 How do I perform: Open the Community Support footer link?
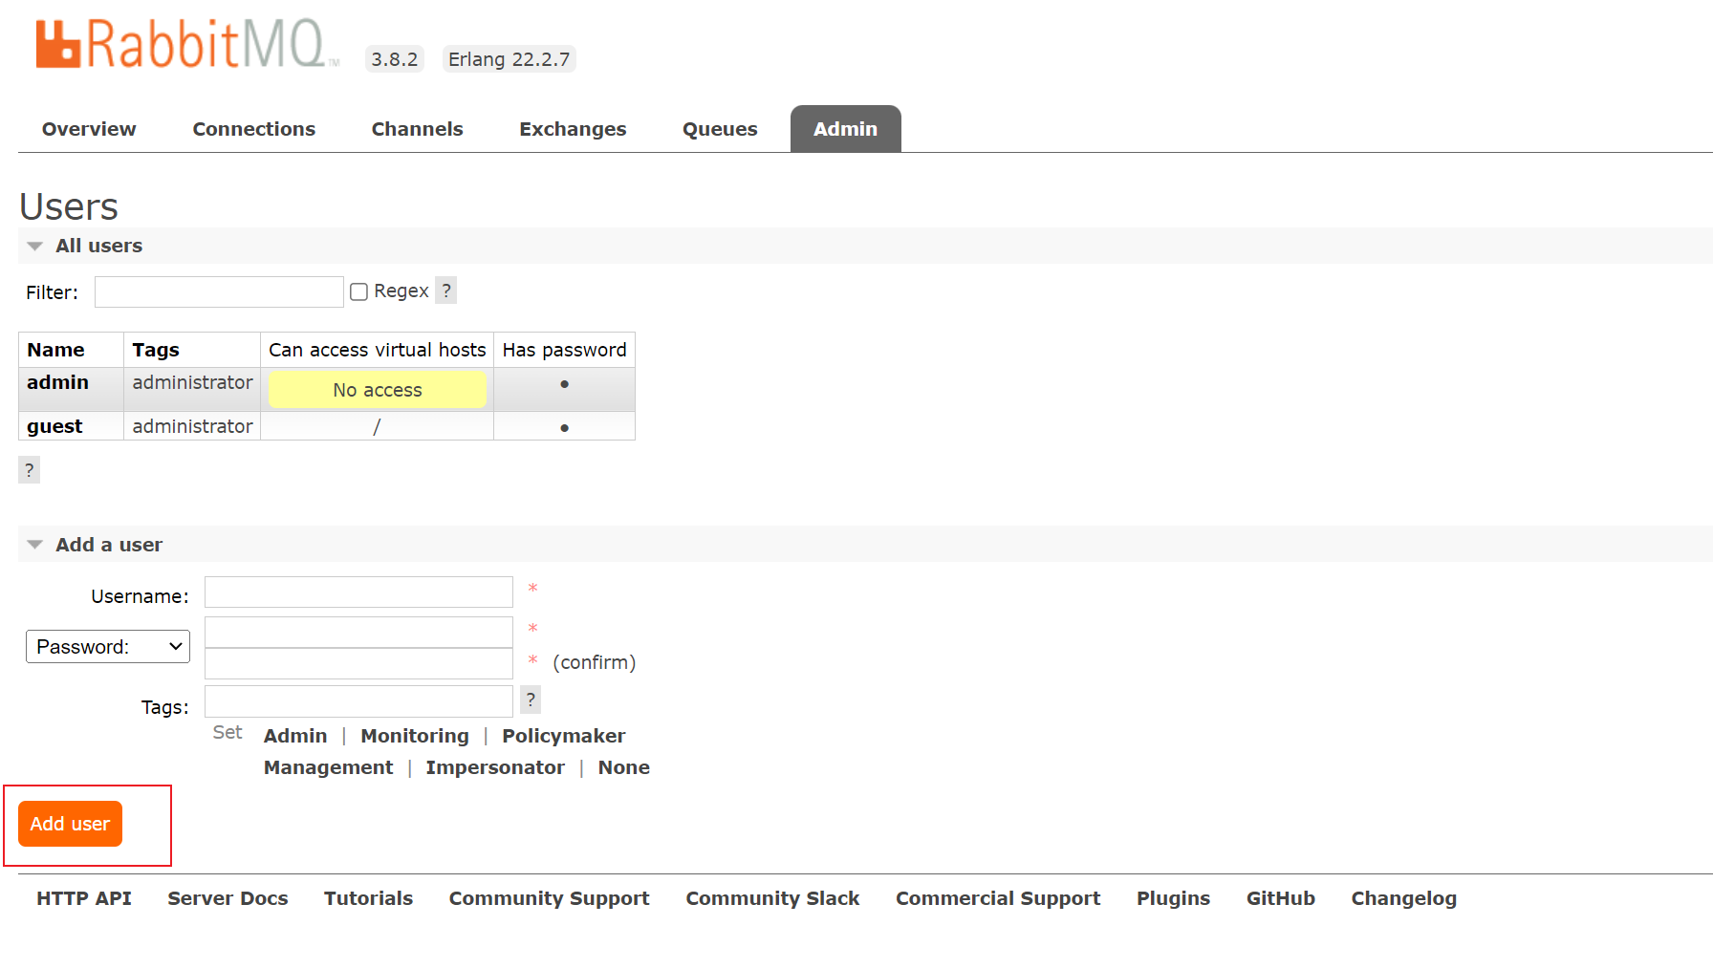[549, 898]
